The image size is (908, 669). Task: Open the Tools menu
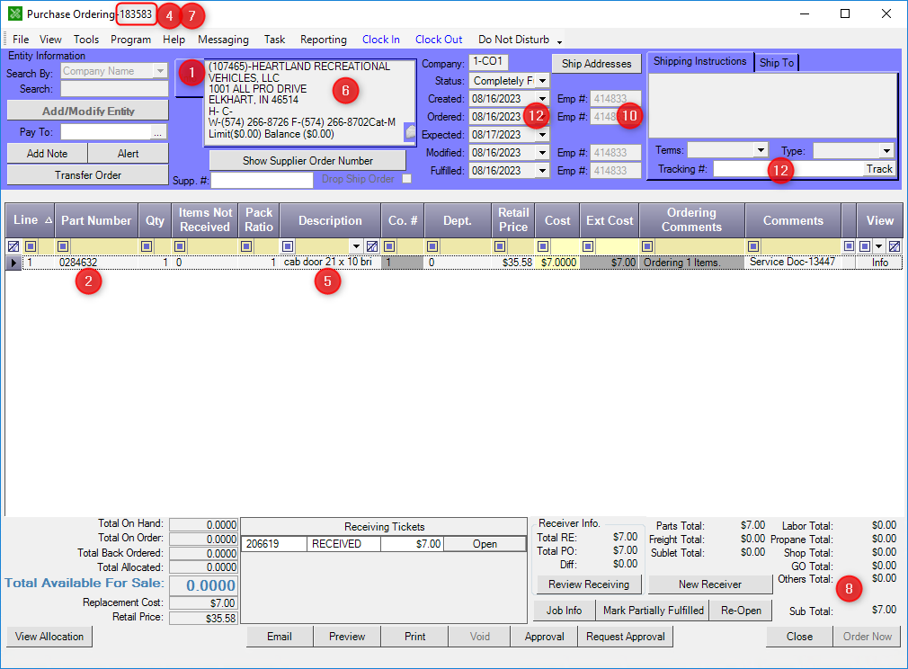(x=85, y=40)
